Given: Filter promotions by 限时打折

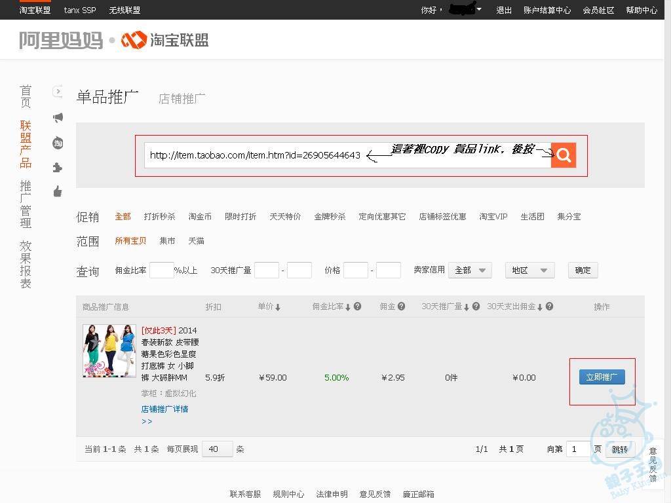Looking at the screenshot, I should [x=240, y=216].
